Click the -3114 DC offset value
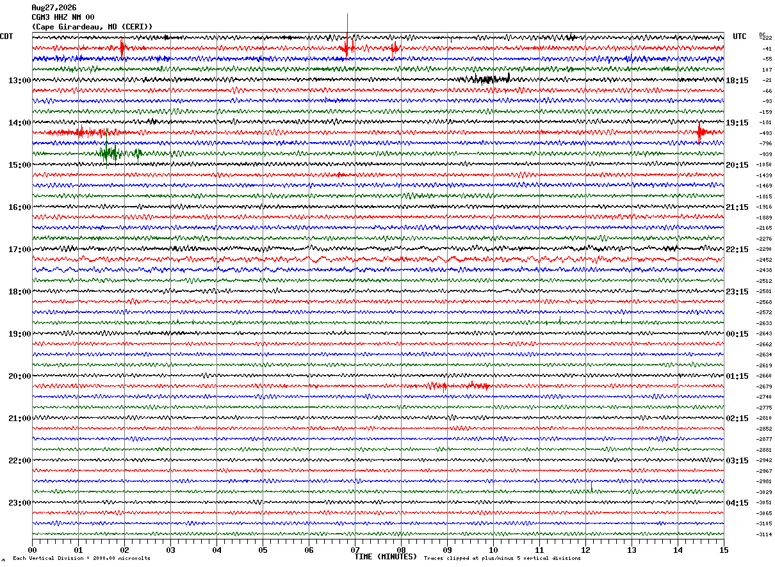This screenshot has height=567, width=775. 764,534
